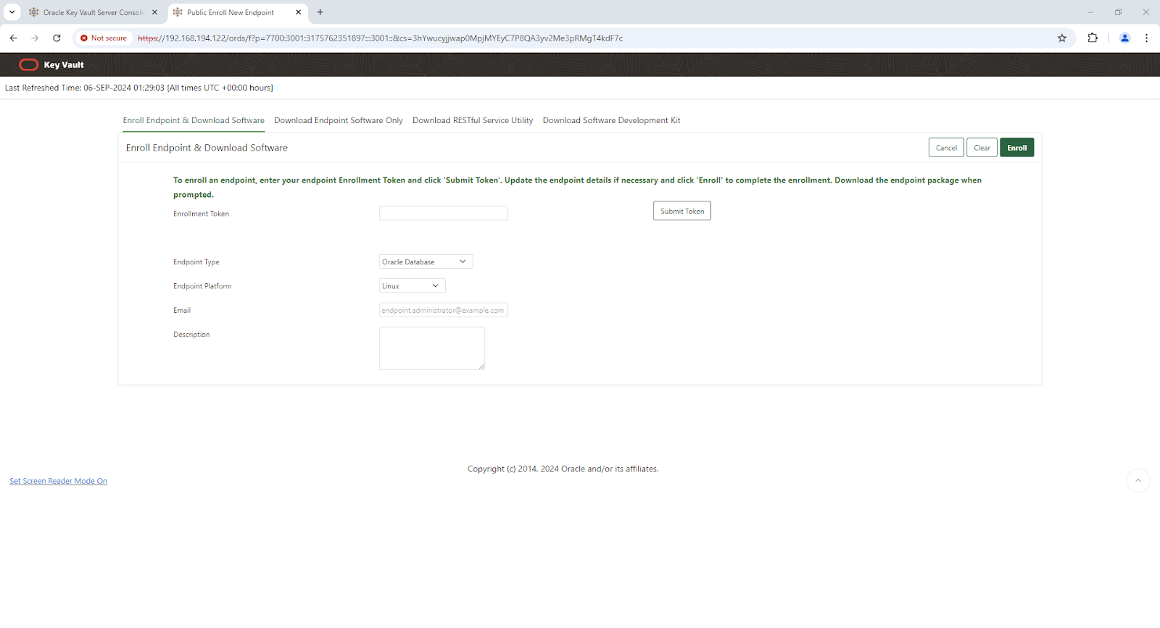Focus the Email input field
Image resolution: width=1160 pixels, height=628 pixels.
[x=444, y=311]
